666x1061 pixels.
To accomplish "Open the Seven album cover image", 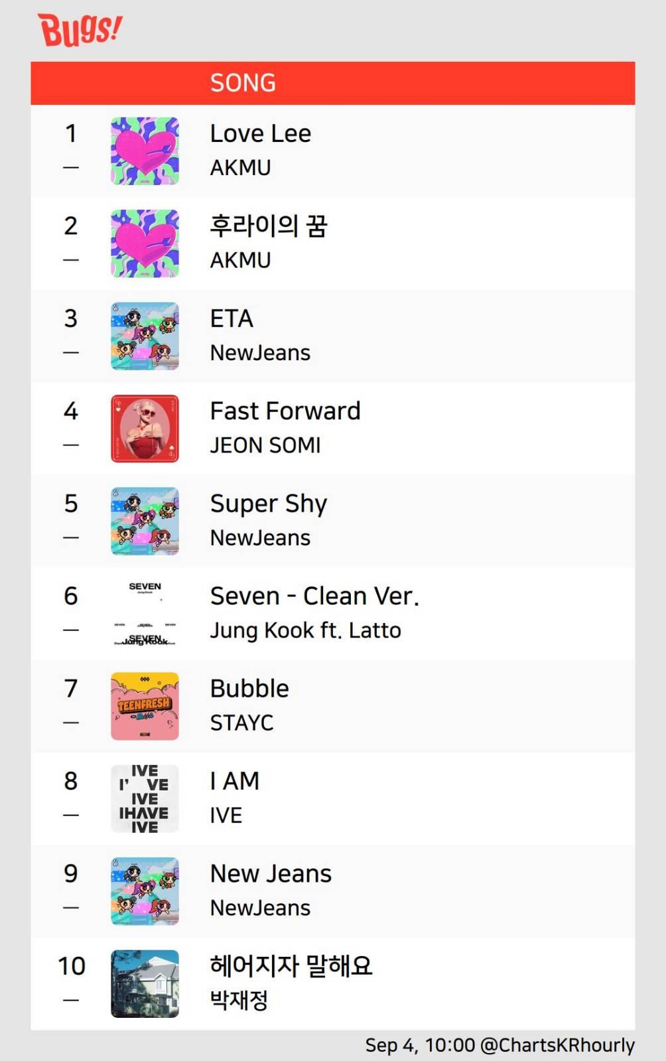I will (x=145, y=614).
